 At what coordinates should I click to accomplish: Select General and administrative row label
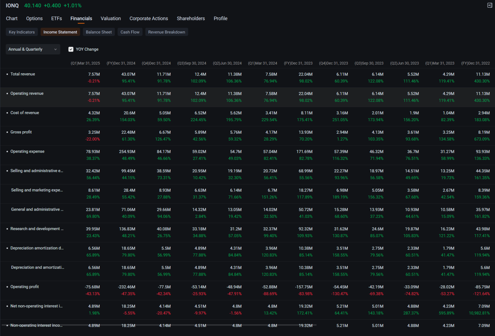tap(37, 209)
